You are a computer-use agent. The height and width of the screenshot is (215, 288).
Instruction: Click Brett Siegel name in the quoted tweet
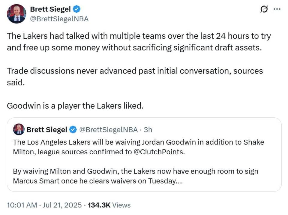click(x=47, y=130)
